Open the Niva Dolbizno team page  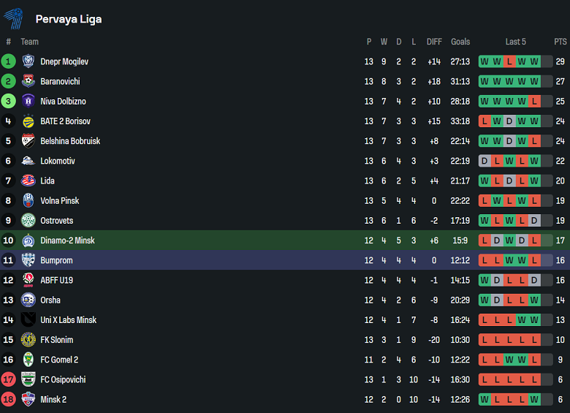(63, 102)
